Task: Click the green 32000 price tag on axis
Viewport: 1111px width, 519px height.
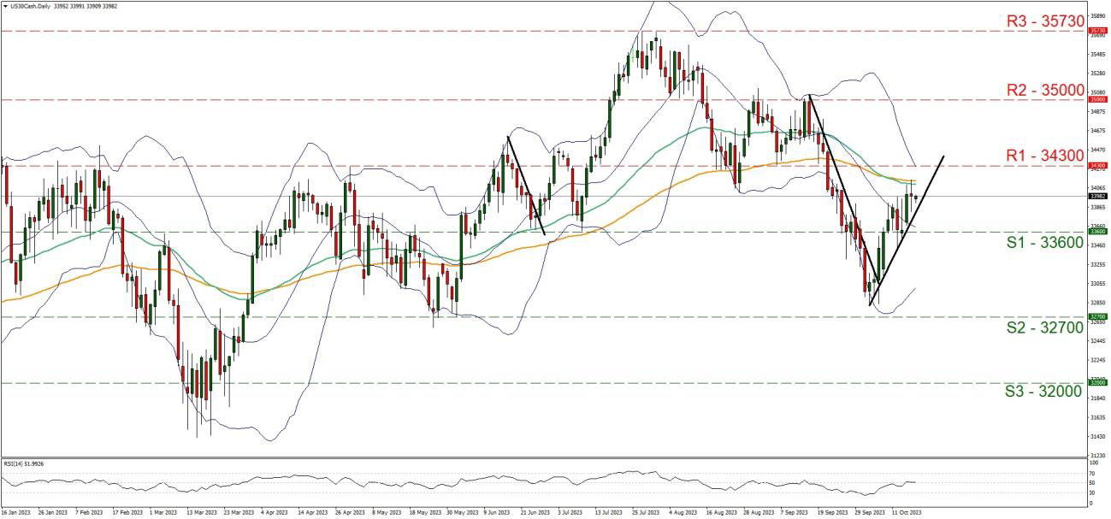Action: [1098, 383]
